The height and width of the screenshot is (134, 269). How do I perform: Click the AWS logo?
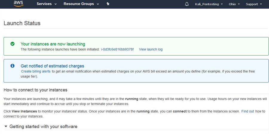pos(18,4)
